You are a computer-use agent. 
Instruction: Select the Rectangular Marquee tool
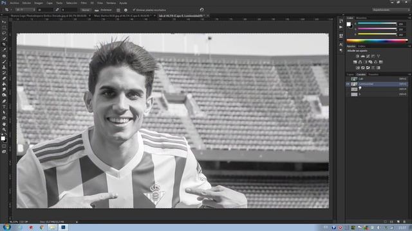coord(4,28)
